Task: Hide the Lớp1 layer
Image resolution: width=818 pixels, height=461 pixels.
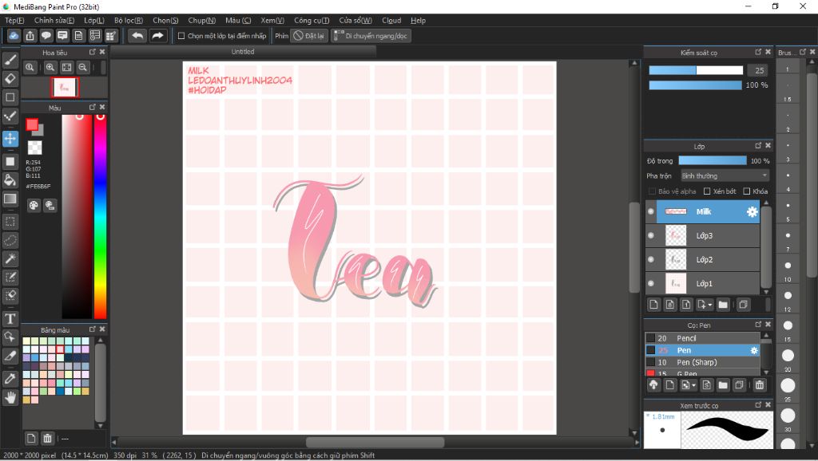Action: 650,283
